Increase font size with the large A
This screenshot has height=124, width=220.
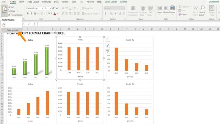click(x=54, y=8)
